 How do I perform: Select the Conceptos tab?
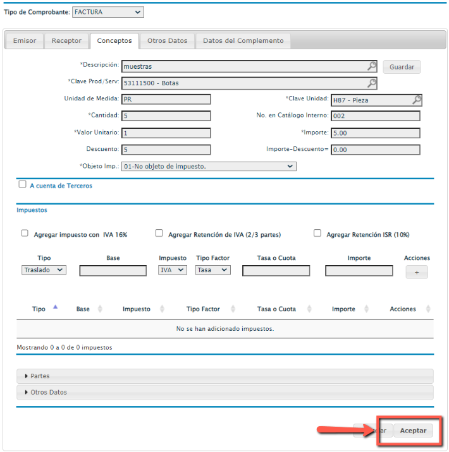(x=114, y=40)
